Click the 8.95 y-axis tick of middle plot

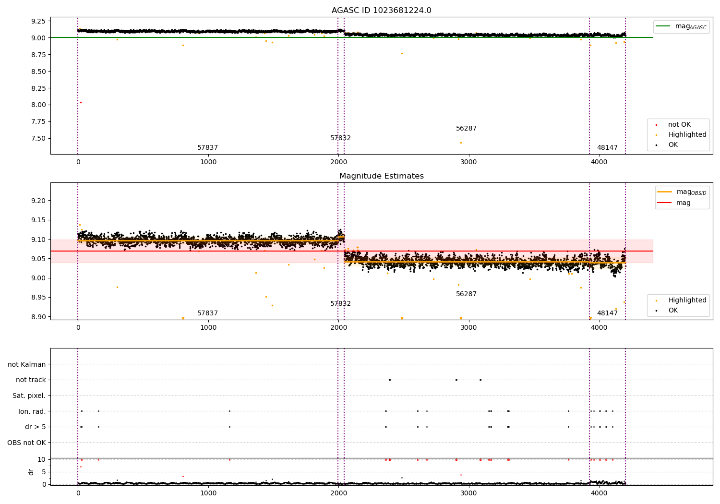(38, 298)
